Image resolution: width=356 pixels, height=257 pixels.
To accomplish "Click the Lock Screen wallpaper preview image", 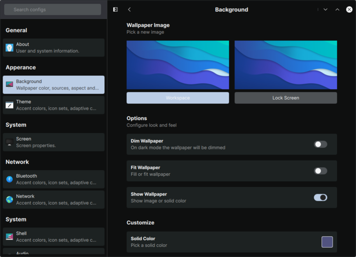I will pyautogui.click(x=285, y=65).
